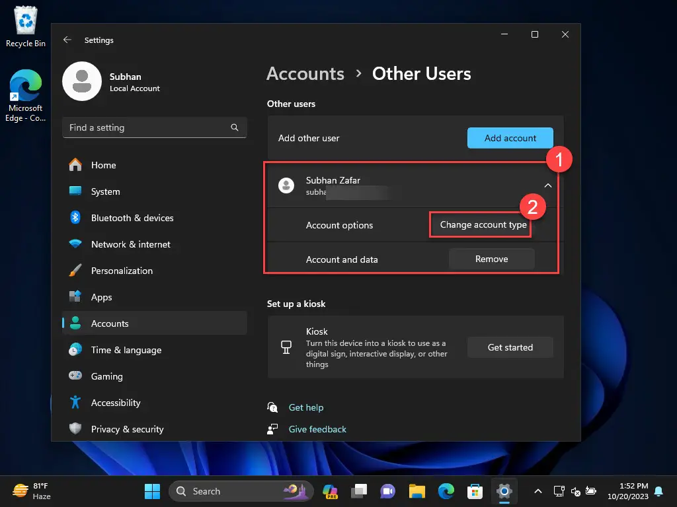This screenshot has height=507, width=677.
Task: Click the Subhan Zafar user avatar
Action: coord(286,186)
